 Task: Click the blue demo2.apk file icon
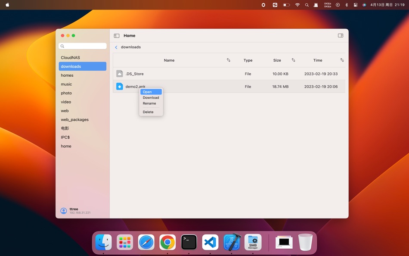tap(119, 86)
